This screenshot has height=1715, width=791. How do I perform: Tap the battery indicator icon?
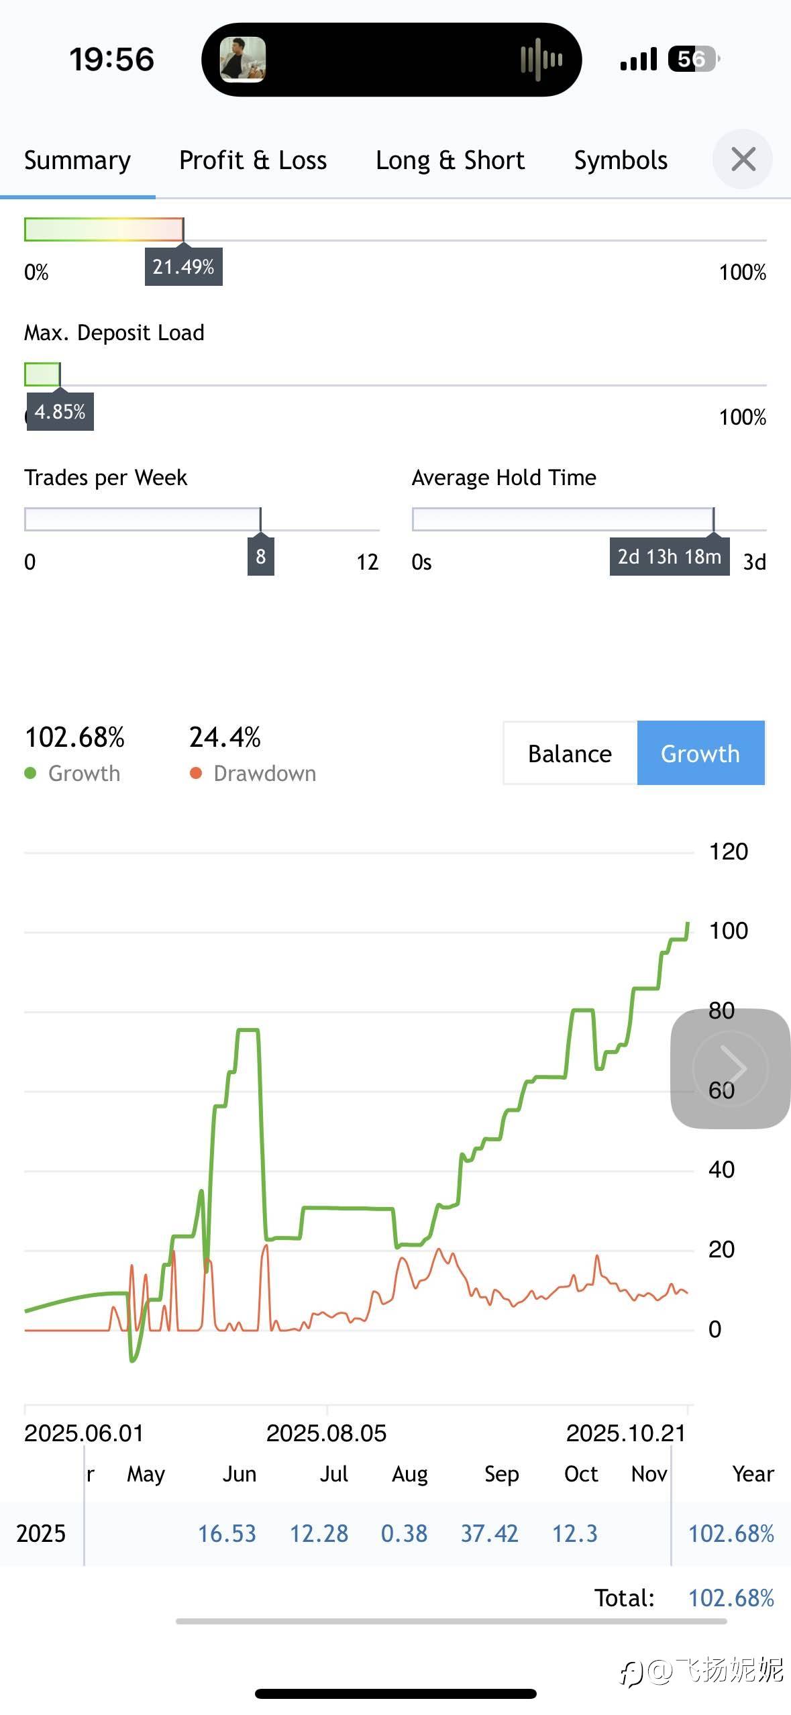pos(693,59)
